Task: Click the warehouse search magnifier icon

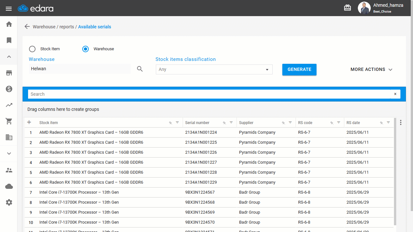Action: point(140,69)
